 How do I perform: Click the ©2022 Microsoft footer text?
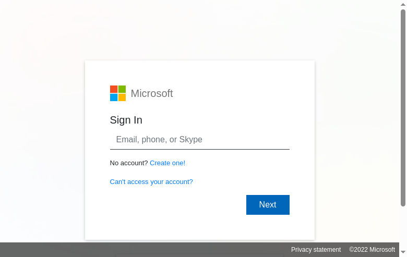(372, 250)
